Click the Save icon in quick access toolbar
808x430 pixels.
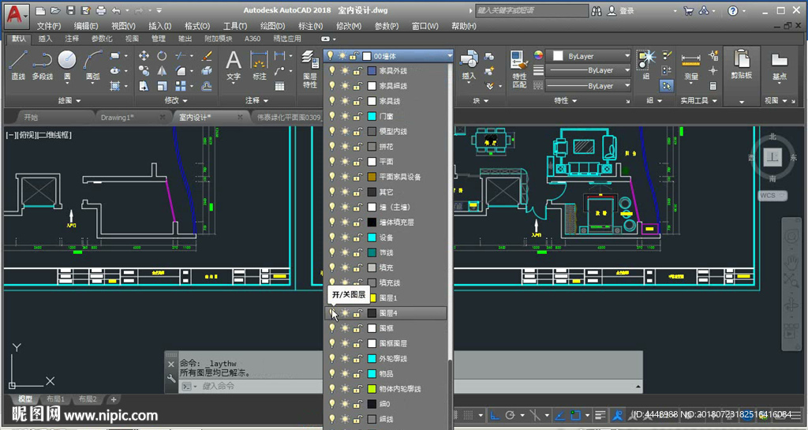pos(71,10)
